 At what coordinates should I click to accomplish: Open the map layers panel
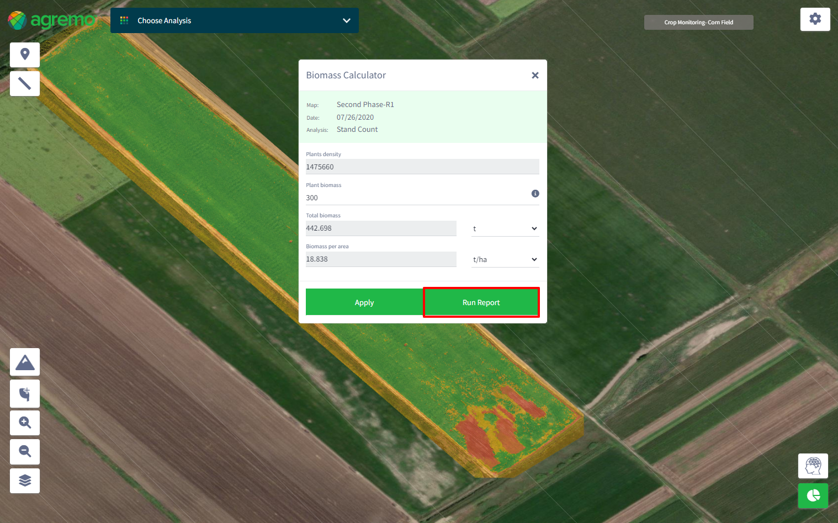coord(25,481)
